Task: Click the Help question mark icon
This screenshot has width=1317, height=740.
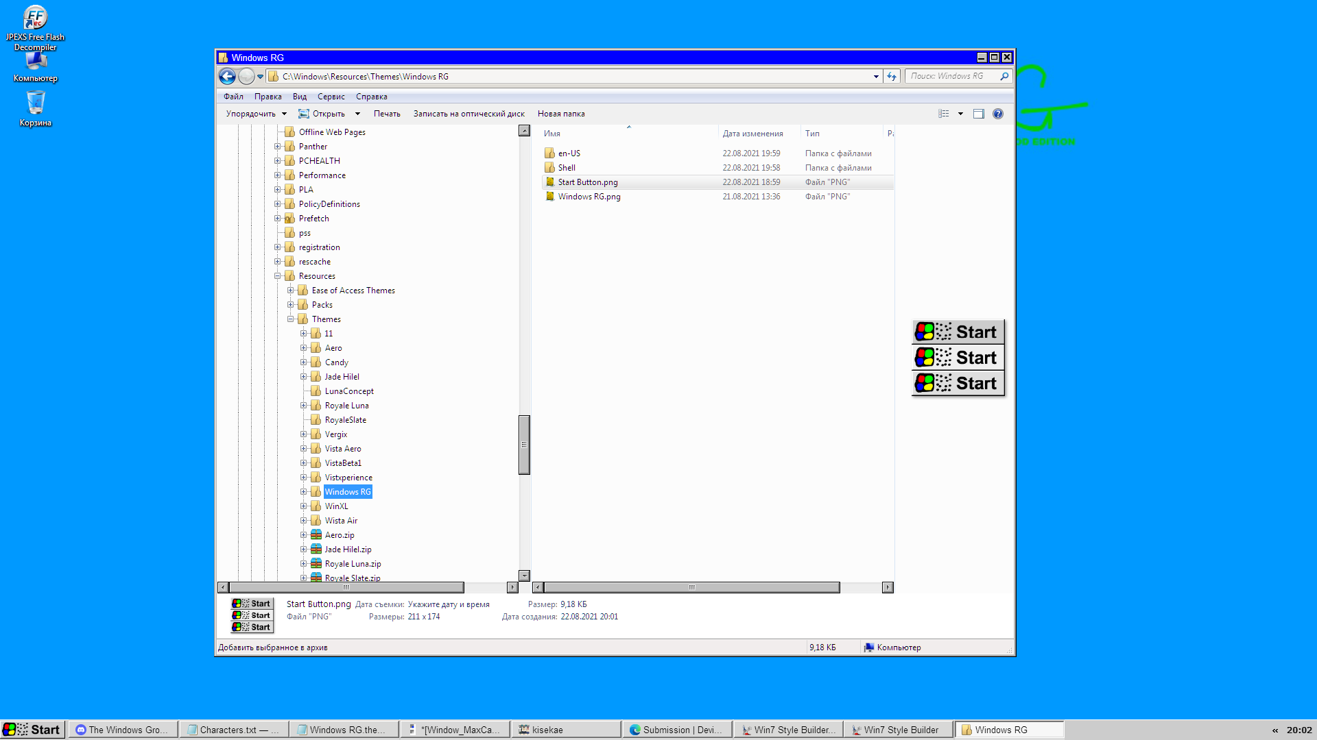Action: (998, 113)
